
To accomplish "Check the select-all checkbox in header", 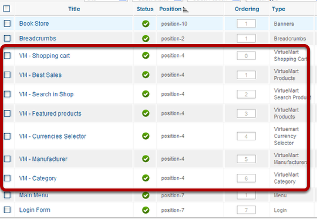I will [6, 9].
